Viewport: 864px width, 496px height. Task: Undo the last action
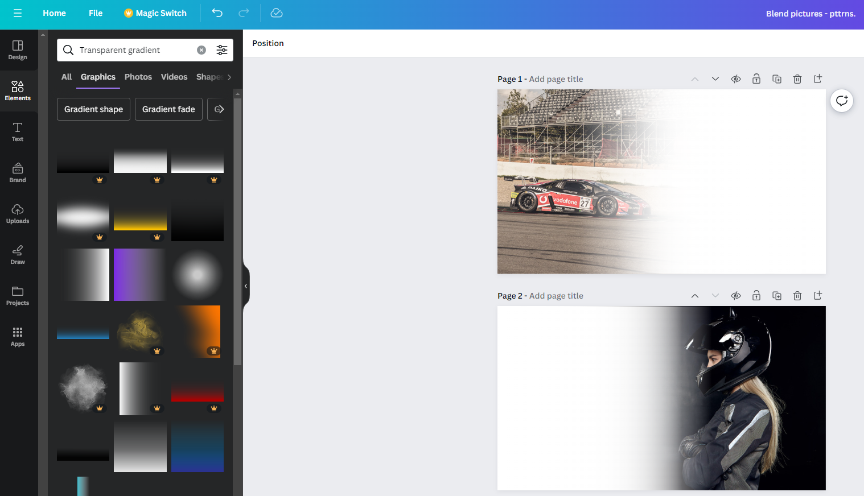[x=217, y=13]
